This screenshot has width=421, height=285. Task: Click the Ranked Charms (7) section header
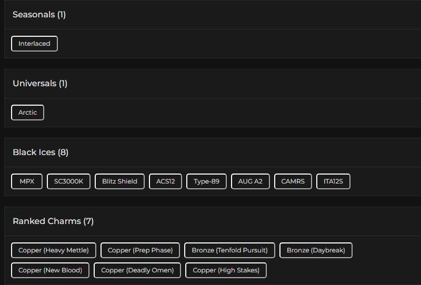pyautogui.click(x=53, y=221)
